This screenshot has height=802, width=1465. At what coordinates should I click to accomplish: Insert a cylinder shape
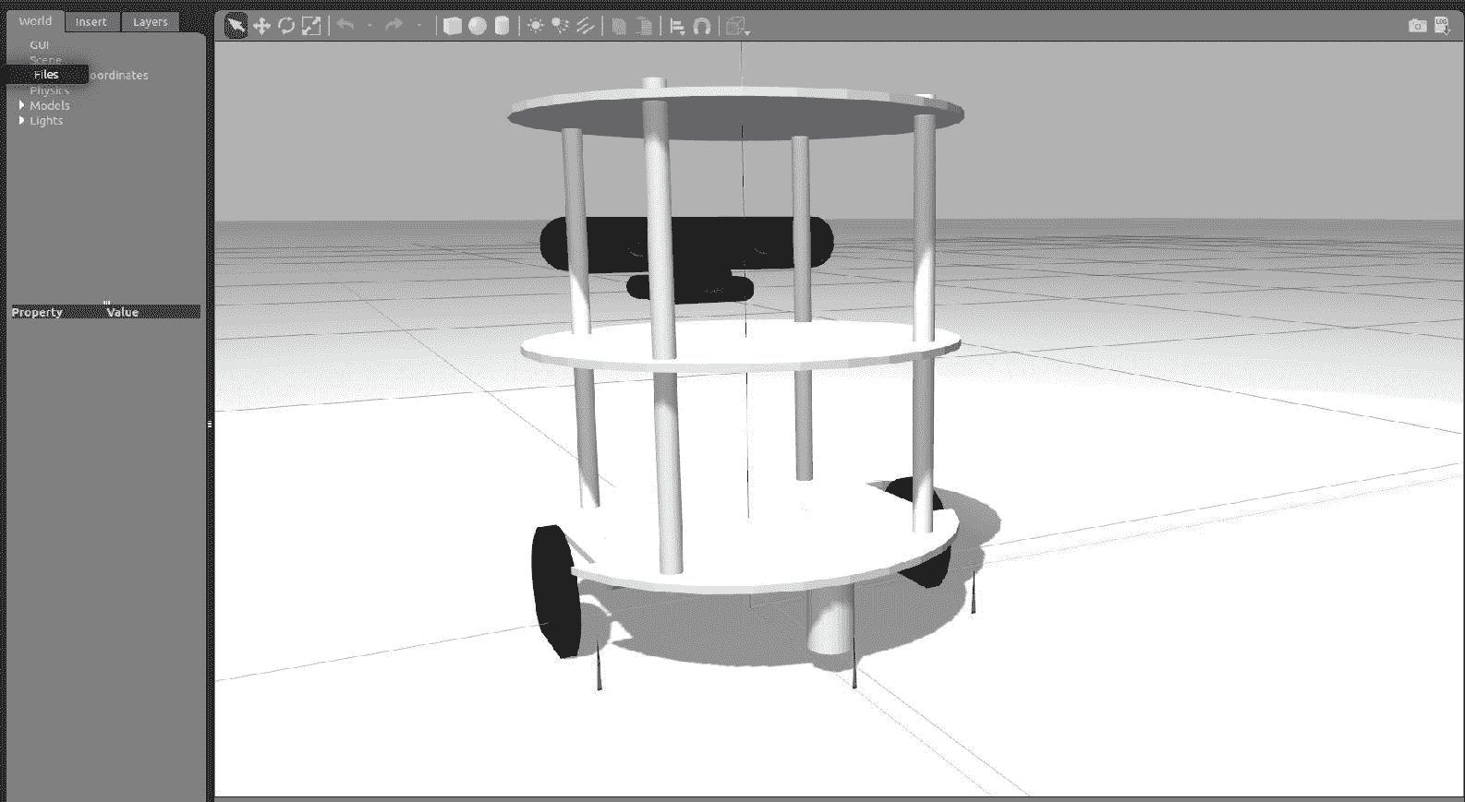tap(502, 26)
